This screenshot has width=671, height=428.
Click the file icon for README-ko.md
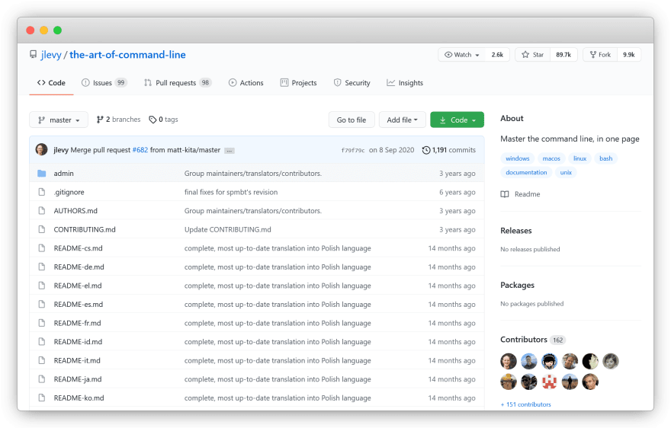(x=41, y=398)
